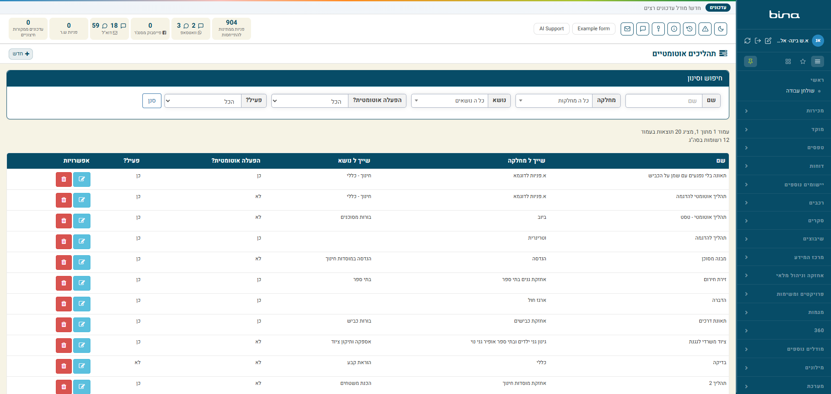
Task: Click the סנן filter button
Action: (x=152, y=101)
